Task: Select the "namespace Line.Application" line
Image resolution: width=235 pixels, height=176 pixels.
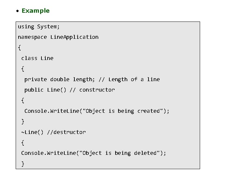Action: click(x=58, y=37)
